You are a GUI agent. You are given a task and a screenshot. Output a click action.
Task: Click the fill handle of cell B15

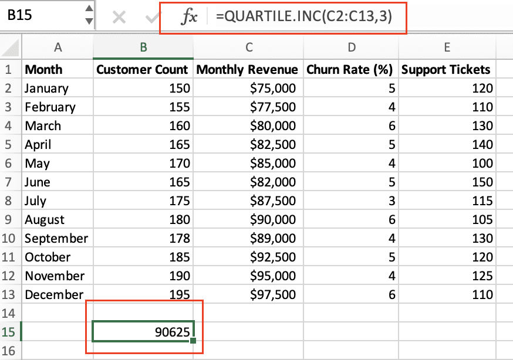coord(193,341)
